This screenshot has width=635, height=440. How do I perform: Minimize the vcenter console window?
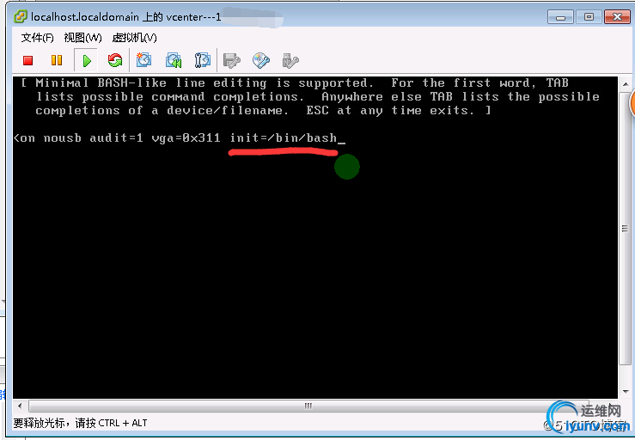click(560, 17)
